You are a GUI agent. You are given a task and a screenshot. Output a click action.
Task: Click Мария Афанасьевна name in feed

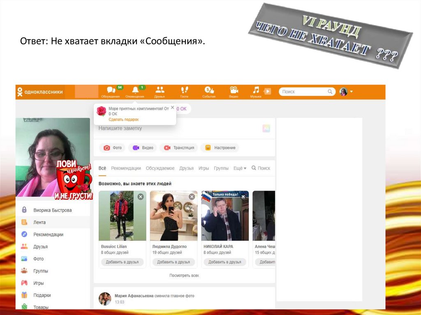pos(134,296)
